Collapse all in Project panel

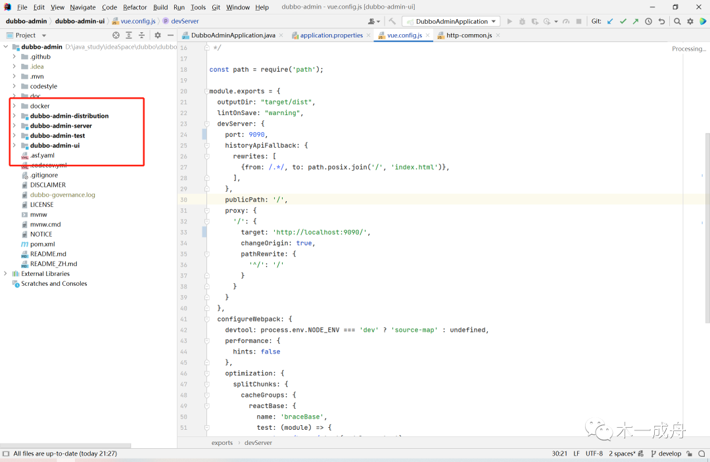pyautogui.click(x=141, y=35)
